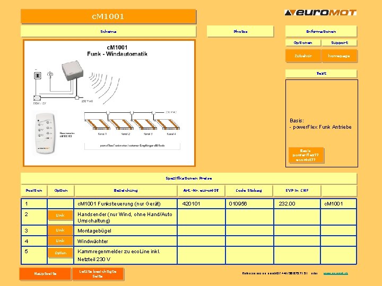Select the Windwächter cell
Image resolution: width=382 pixels, height=286 pixels.
tap(125, 242)
